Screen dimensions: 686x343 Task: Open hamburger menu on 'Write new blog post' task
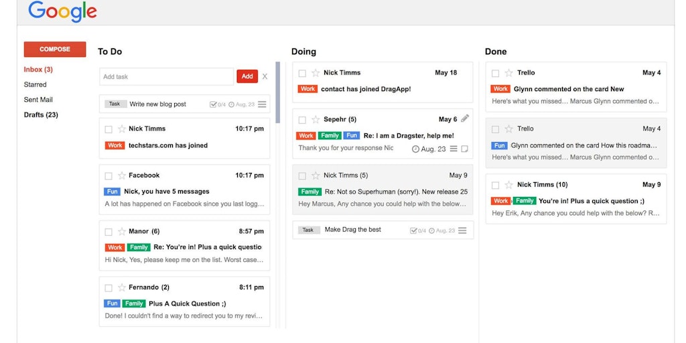(262, 105)
